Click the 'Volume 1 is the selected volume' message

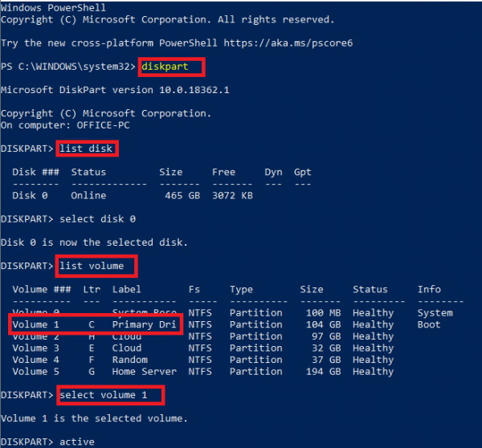[x=94, y=418]
